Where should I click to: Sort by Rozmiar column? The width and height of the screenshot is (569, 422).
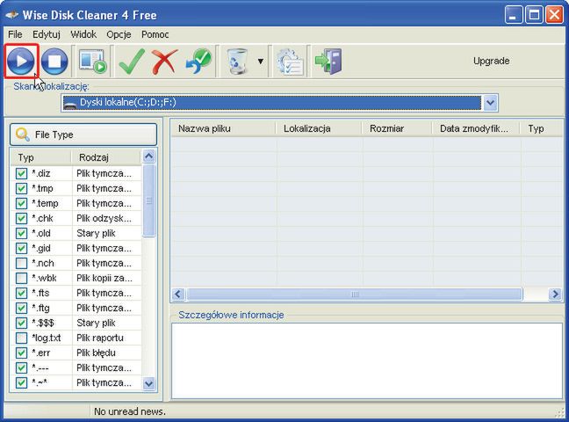click(x=397, y=128)
